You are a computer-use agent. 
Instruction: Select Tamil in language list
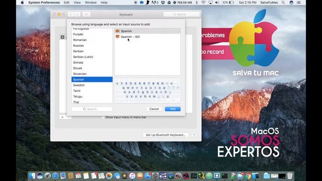92,90
